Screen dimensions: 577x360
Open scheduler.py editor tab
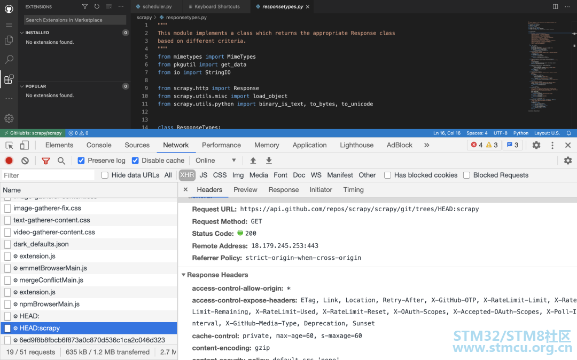157,6
